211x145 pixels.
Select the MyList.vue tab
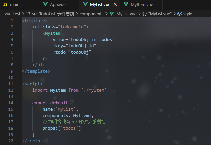coord(100,5)
